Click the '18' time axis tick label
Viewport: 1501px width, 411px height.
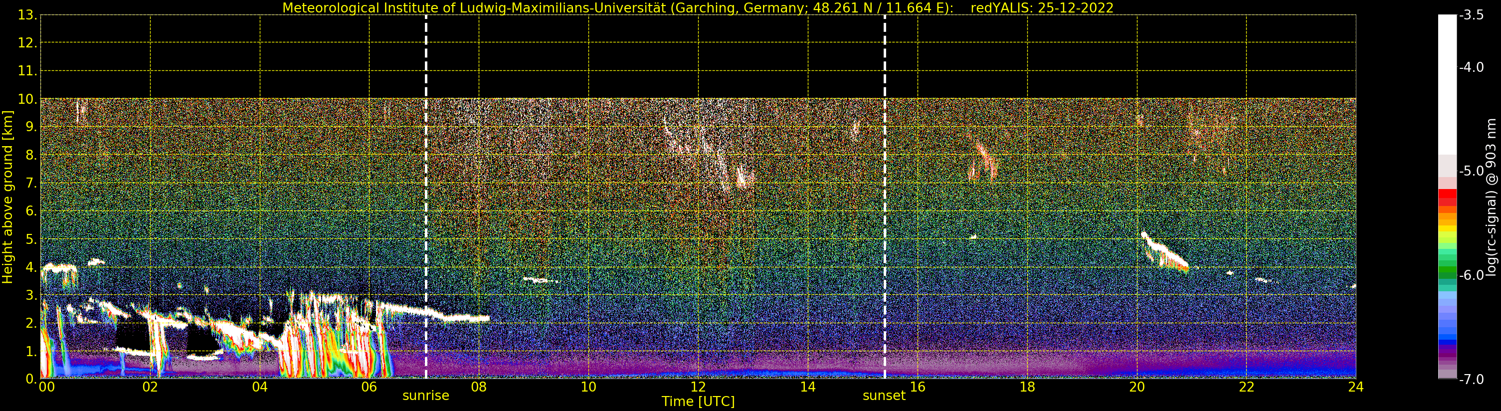(x=1027, y=387)
